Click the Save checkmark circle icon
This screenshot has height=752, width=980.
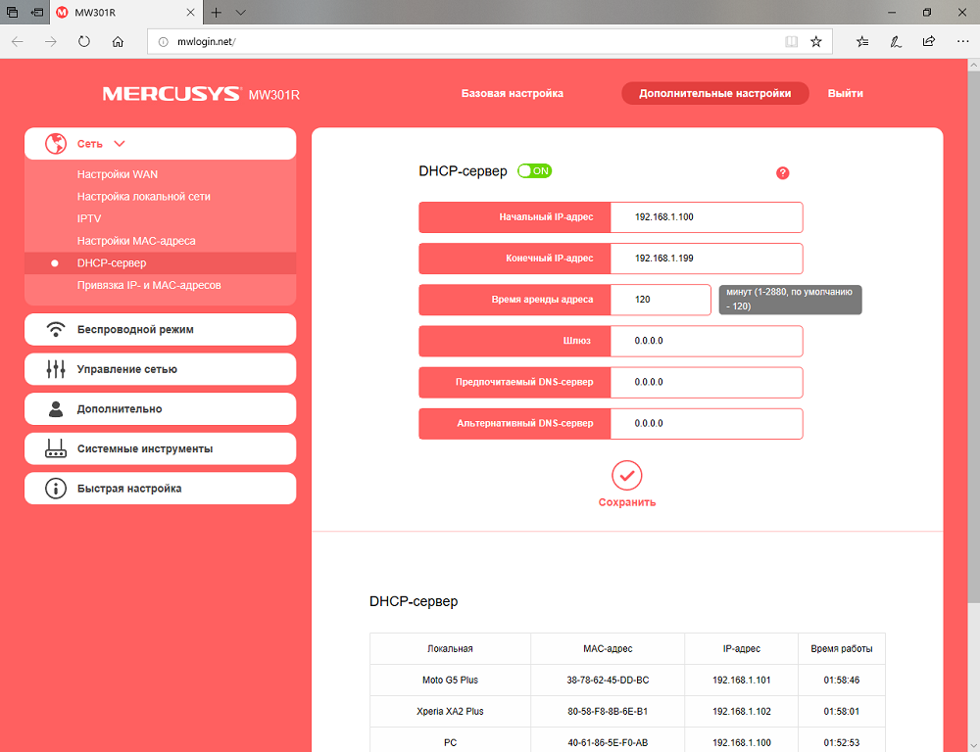point(627,476)
